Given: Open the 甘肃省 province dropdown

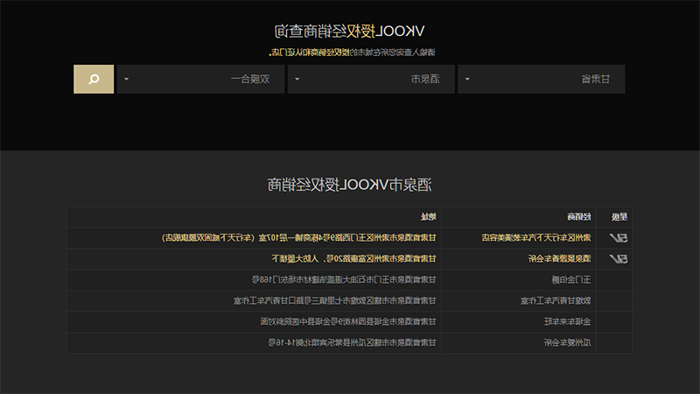Looking at the screenshot, I should point(541,79).
